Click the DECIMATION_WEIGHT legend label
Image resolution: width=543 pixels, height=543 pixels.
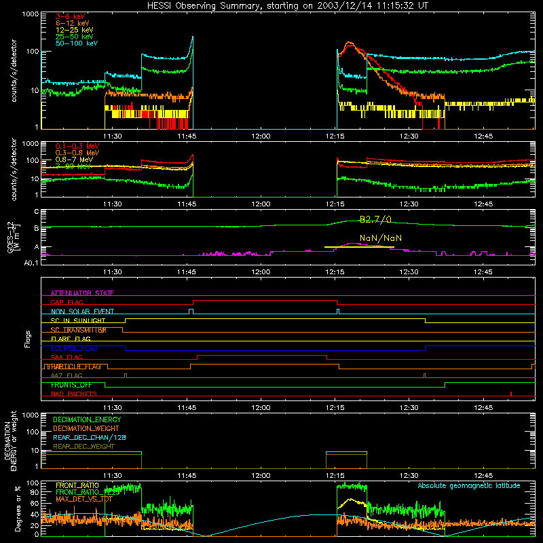click(x=86, y=429)
